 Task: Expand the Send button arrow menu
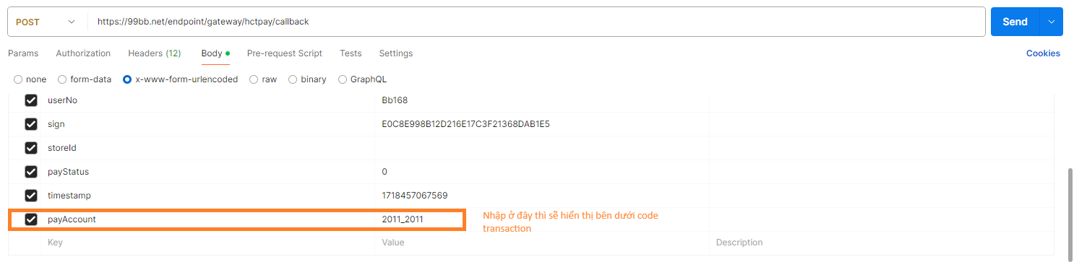pyautogui.click(x=1051, y=22)
